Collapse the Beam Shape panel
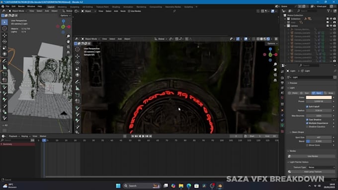 click(297, 132)
